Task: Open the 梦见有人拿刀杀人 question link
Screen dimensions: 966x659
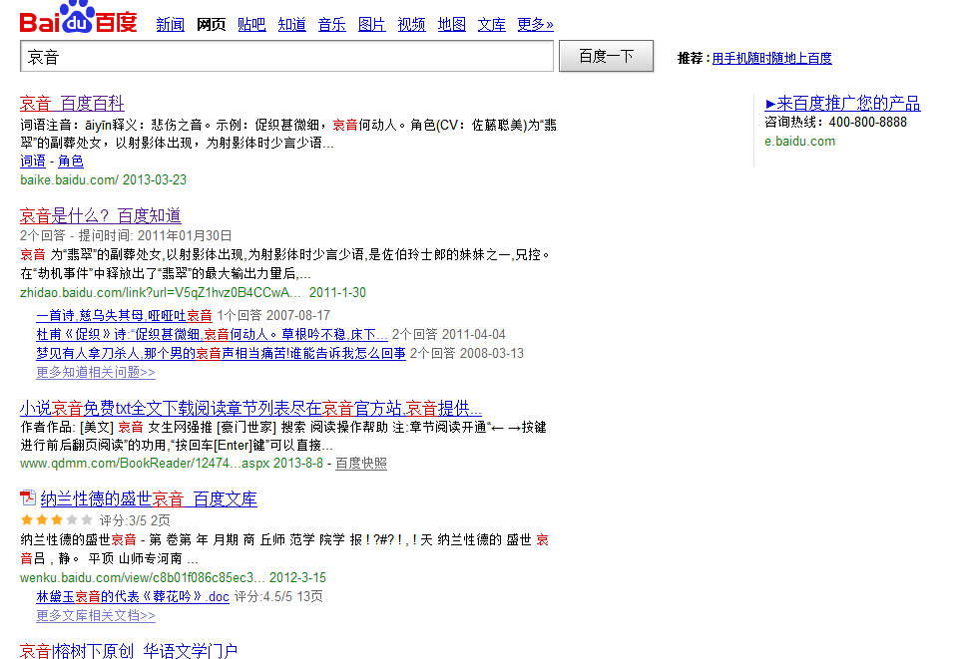Action: click(222, 354)
